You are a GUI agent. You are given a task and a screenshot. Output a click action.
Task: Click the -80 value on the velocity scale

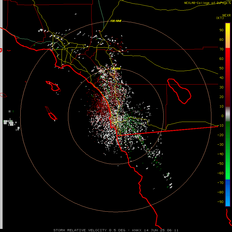click(220, 192)
